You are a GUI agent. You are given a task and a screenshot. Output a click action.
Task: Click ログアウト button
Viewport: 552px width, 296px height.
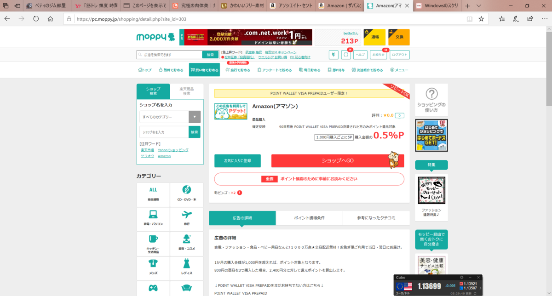point(399,55)
